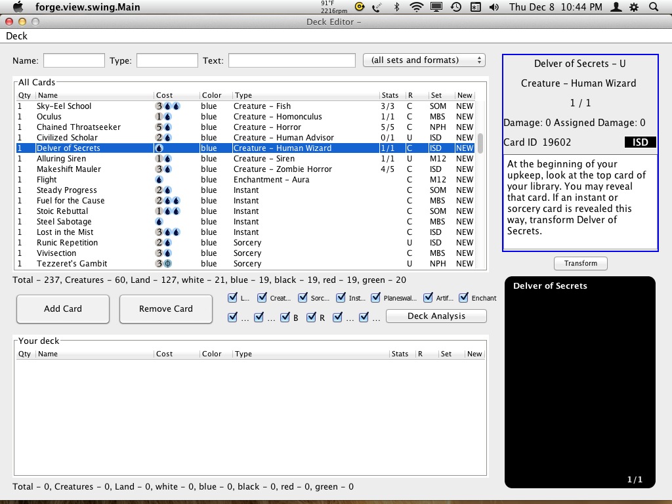The width and height of the screenshot is (672, 504).
Task: Open the Apple menu icon
Action: click(x=17, y=7)
